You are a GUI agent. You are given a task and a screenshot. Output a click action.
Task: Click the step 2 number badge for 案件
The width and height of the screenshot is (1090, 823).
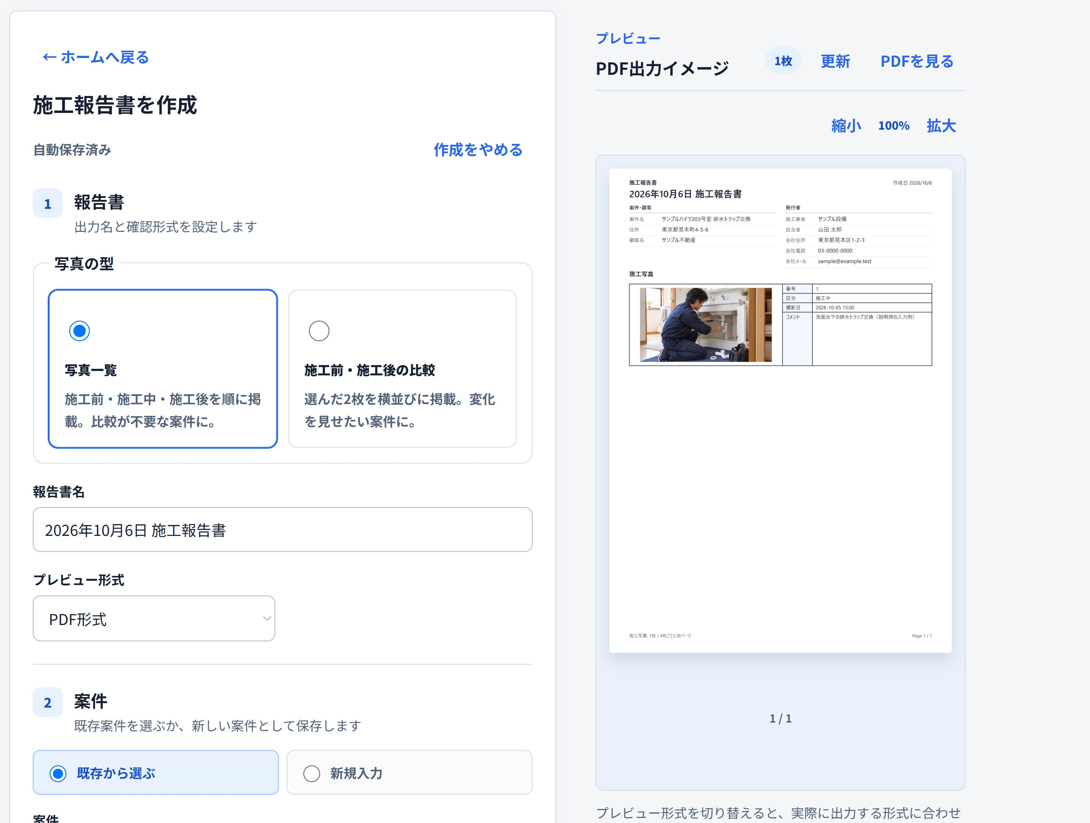click(x=47, y=702)
